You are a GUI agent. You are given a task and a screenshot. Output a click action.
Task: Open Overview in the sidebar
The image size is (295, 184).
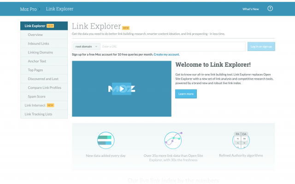pyautogui.click(x=44, y=35)
